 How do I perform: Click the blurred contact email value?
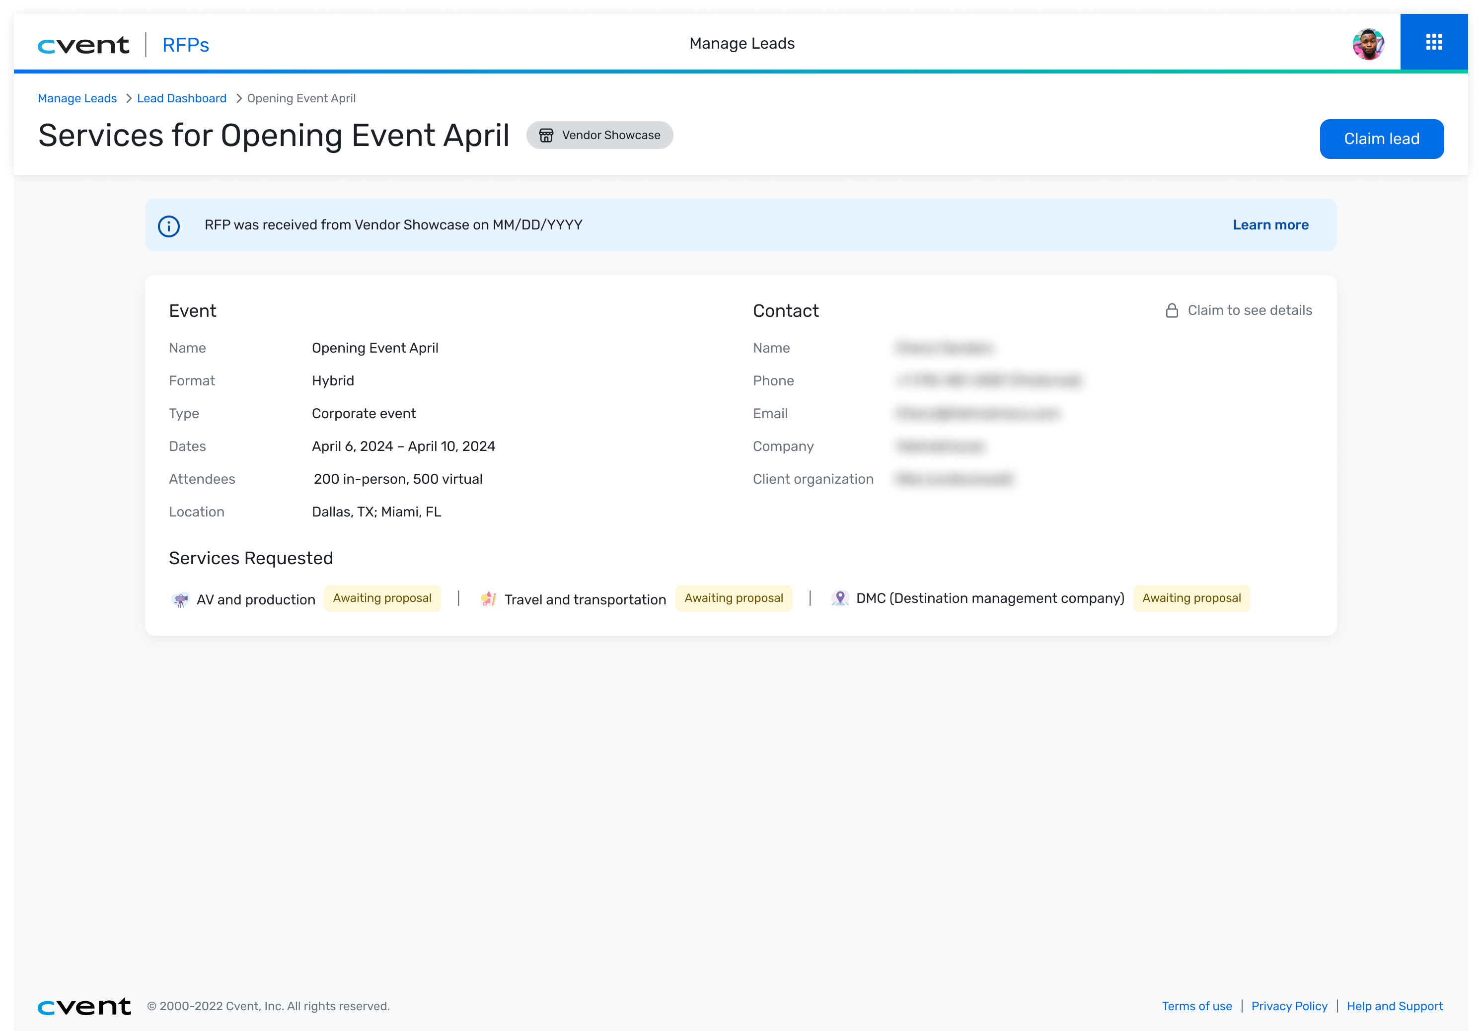[977, 414]
